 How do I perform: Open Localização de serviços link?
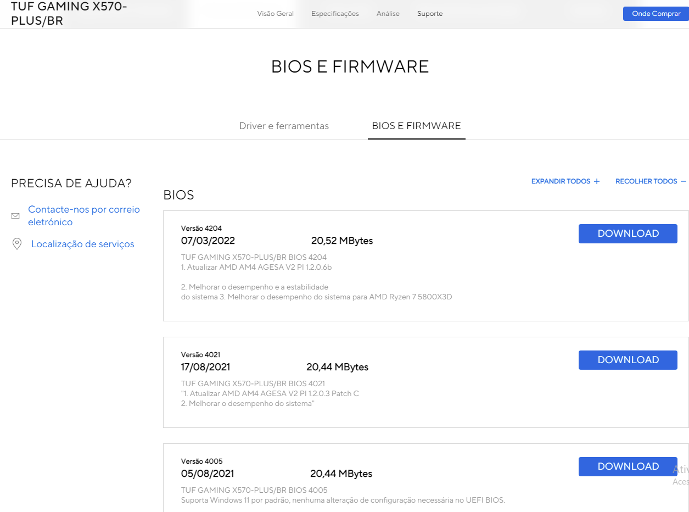coord(83,244)
